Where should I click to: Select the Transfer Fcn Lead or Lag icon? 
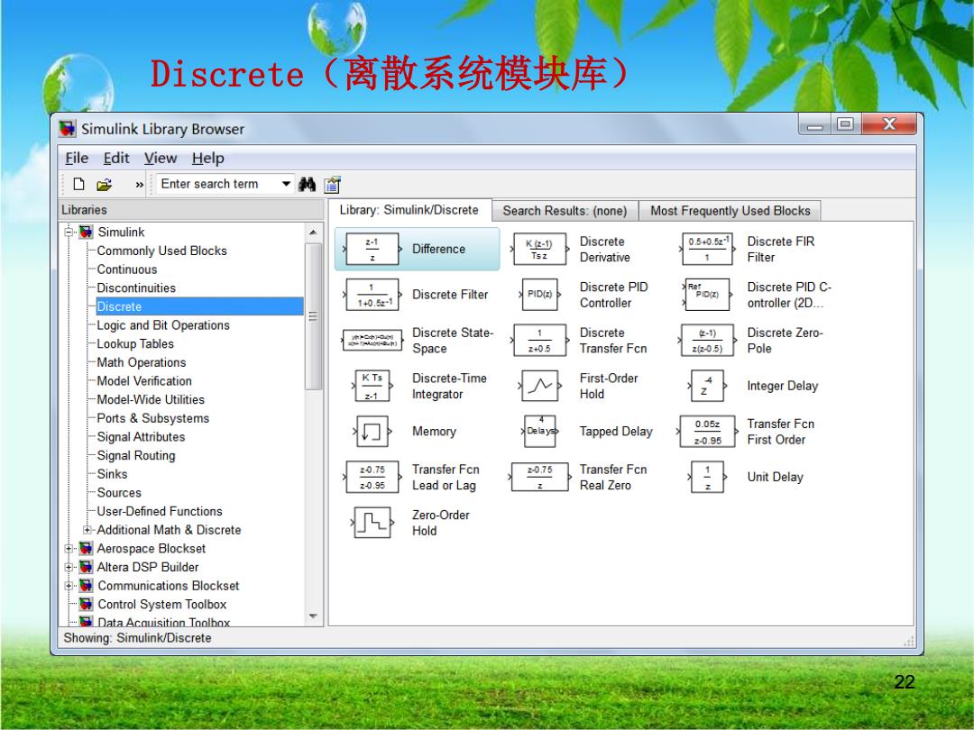[x=372, y=477]
